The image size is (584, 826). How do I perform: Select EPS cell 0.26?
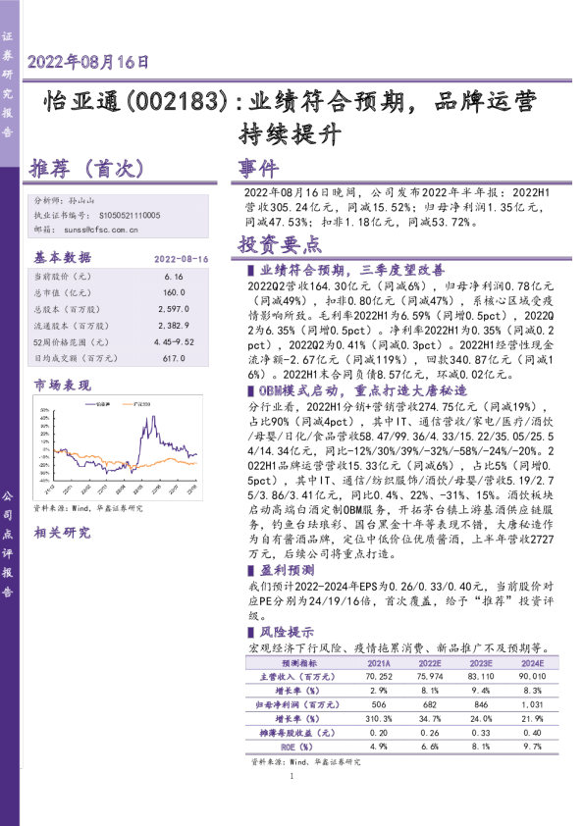pyautogui.click(x=430, y=733)
